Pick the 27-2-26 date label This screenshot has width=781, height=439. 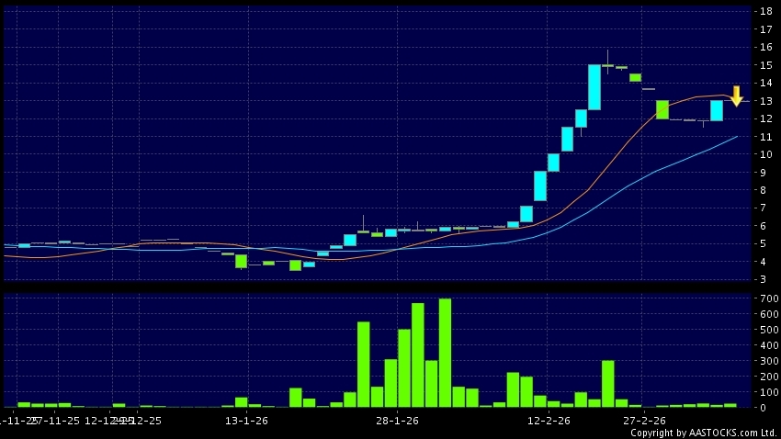click(x=643, y=420)
